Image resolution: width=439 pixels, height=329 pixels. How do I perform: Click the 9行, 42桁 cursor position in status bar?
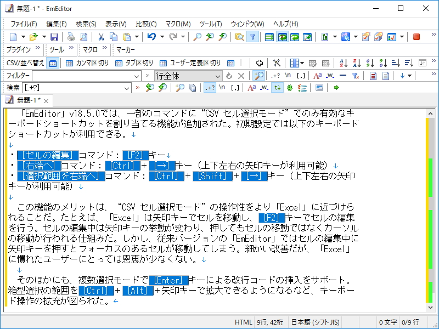(270, 322)
